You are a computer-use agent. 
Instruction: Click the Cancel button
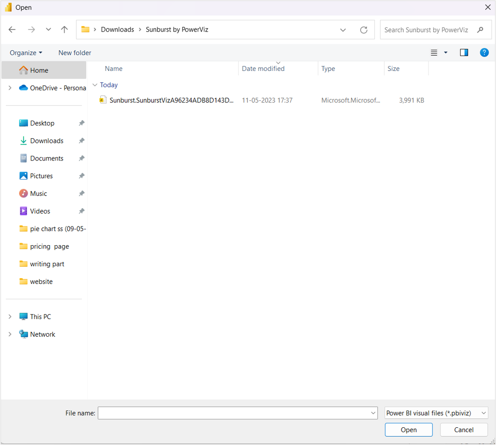pos(464,430)
